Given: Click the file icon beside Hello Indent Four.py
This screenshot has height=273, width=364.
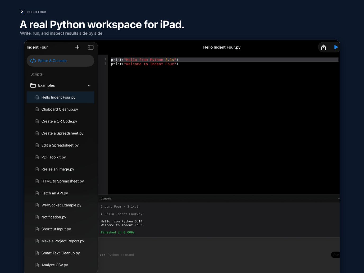Looking at the screenshot, I should tap(37, 97).
